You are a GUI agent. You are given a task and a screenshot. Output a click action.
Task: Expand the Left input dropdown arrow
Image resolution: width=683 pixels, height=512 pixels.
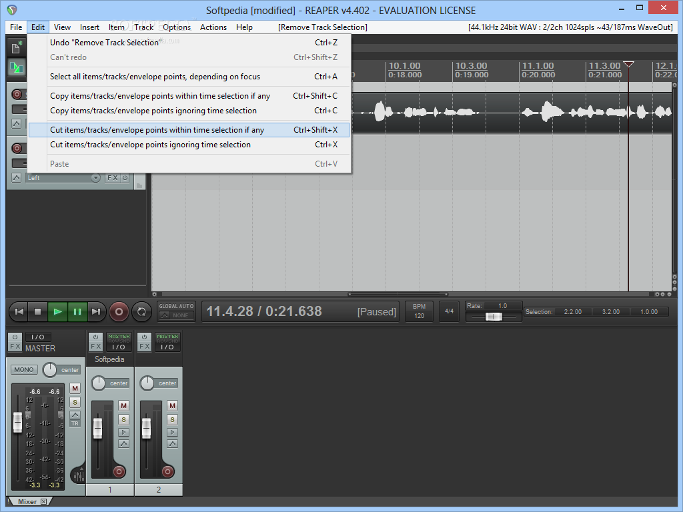pos(95,177)
